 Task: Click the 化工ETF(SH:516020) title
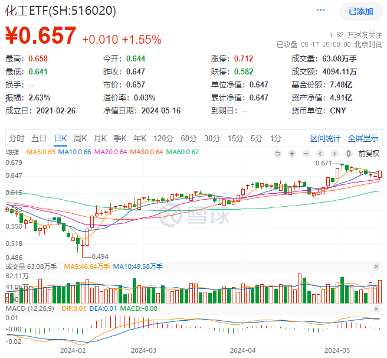pos(61,11)
